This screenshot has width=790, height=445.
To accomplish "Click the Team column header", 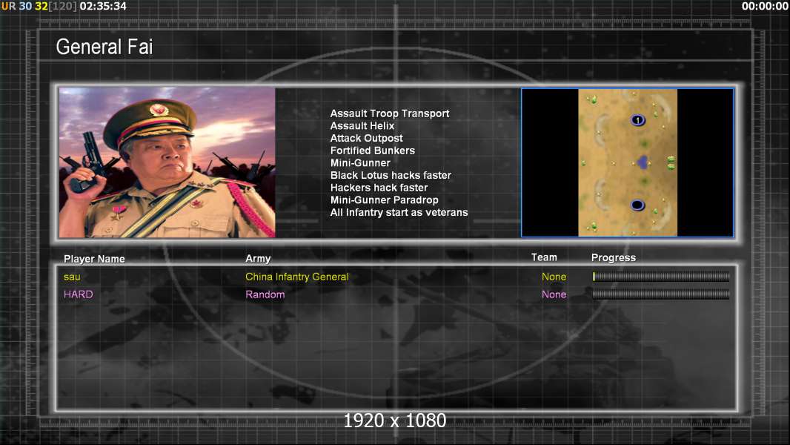I will 544,257.
